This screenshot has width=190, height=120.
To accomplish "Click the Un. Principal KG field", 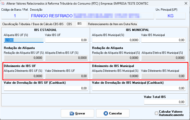I will pos(170,16).
